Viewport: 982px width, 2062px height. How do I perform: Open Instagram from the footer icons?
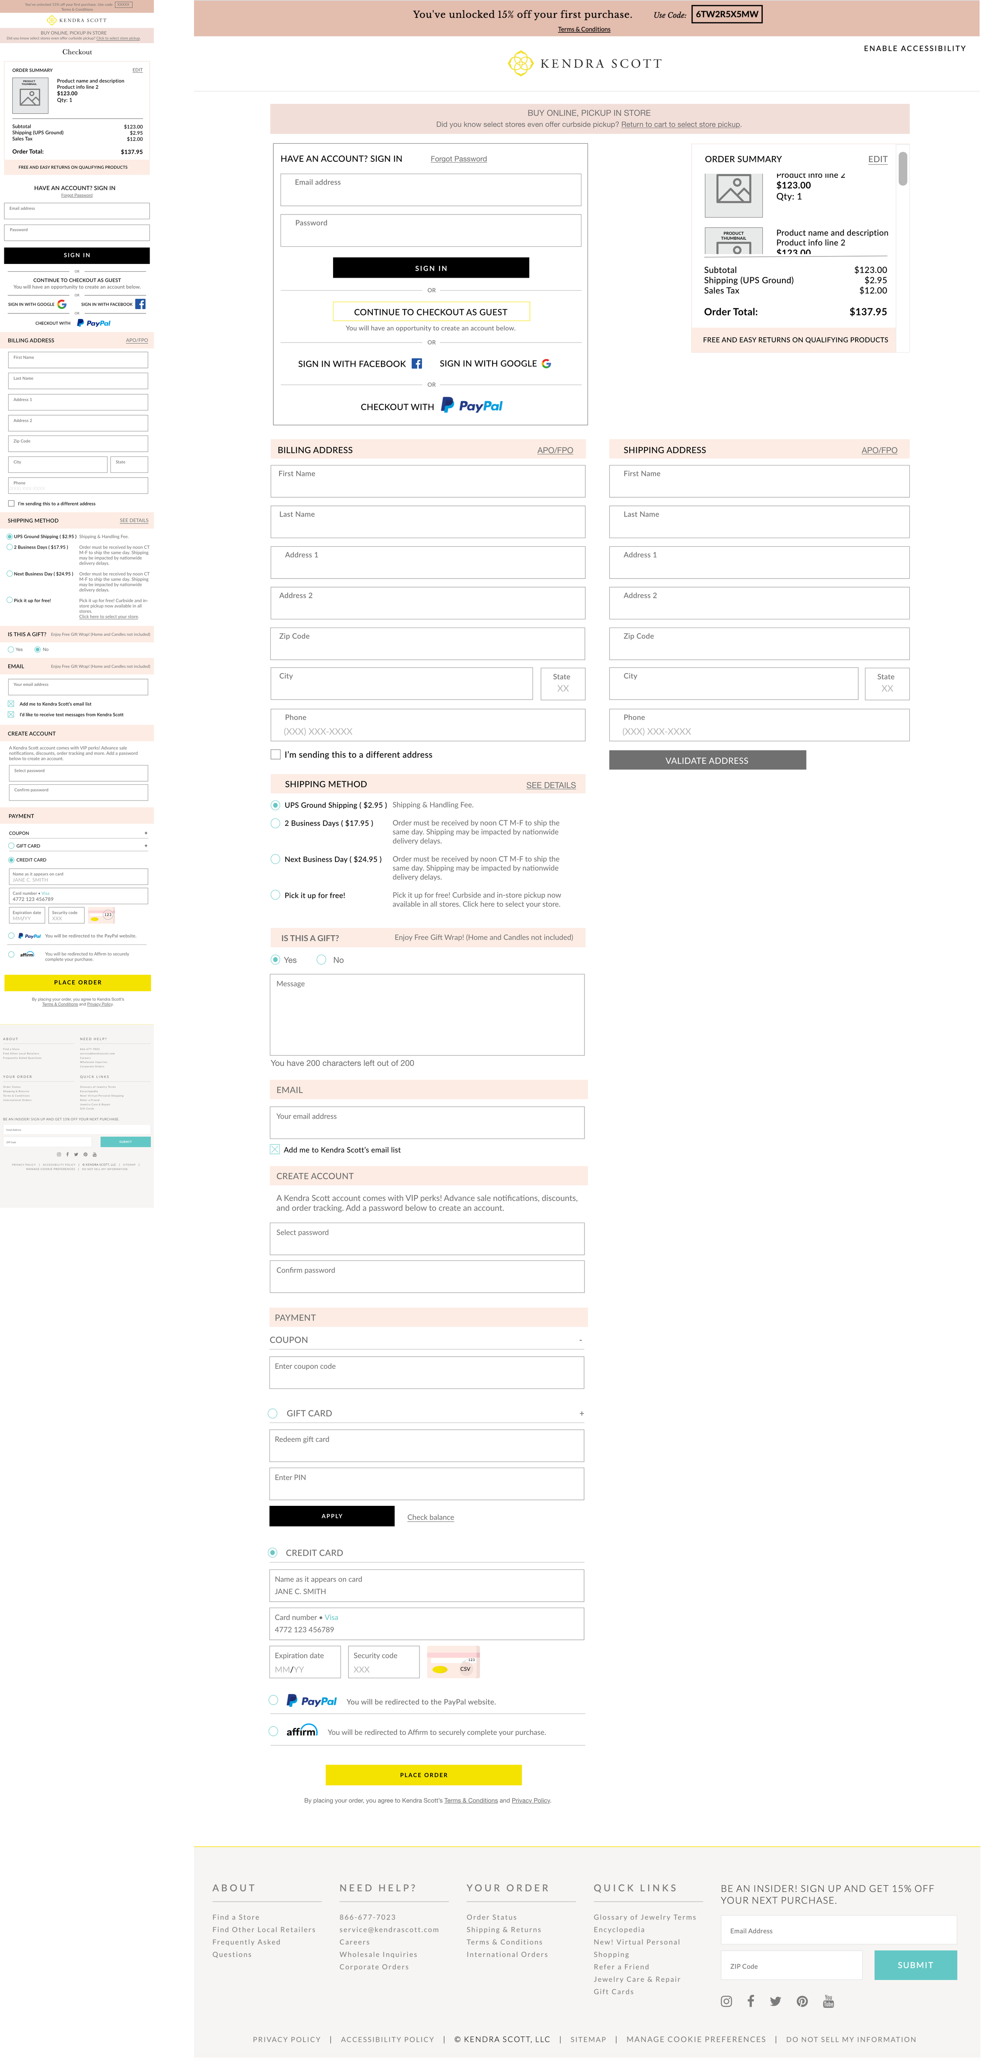click(x=726, y=2000)
